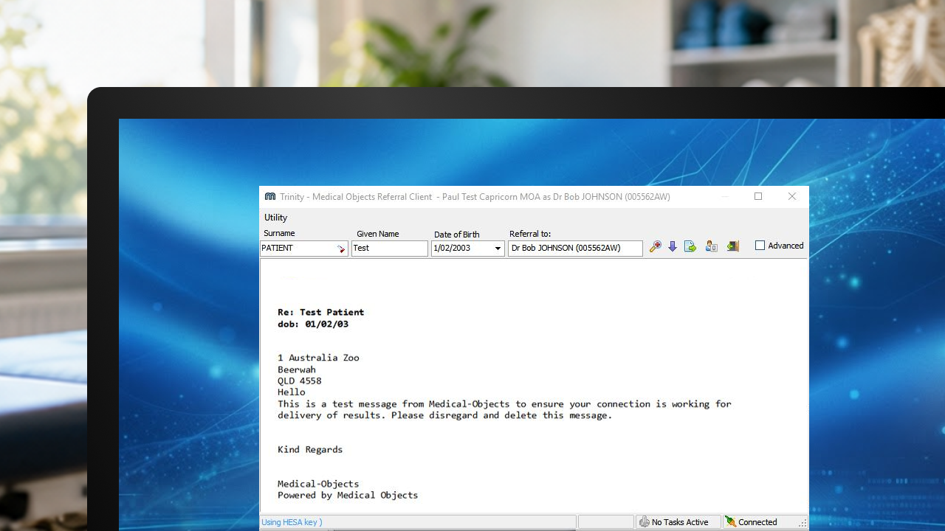
Task: Click the 'dob: 01/02/03' line
Action: pyautogui.click(x=313, y=324)
